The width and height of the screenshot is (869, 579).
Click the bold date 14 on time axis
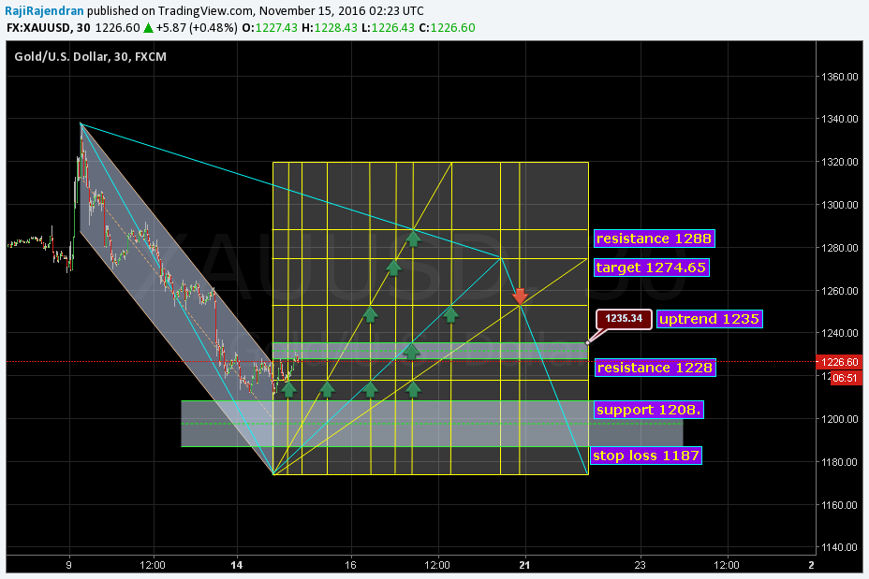point(237,565)
